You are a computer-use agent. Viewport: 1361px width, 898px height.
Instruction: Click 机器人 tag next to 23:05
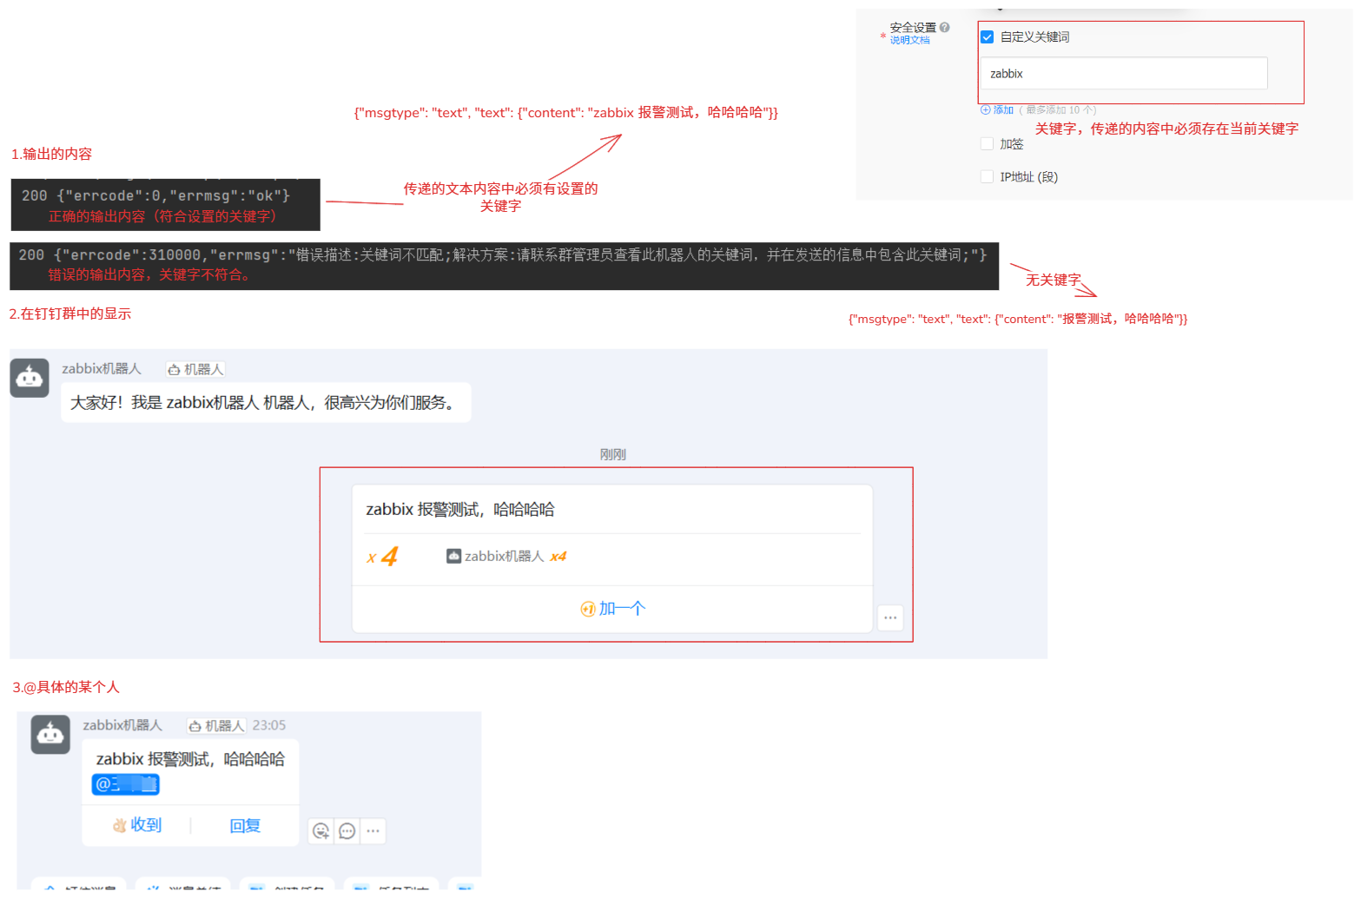coord(217,726)
